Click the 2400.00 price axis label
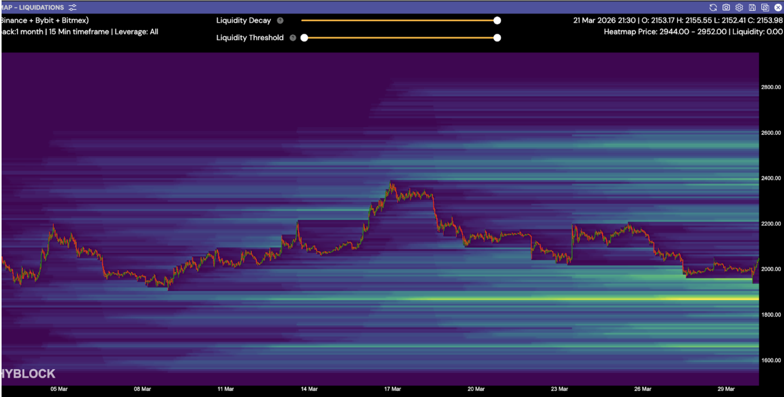Image resolution: width=784 pixels, height=397 pixels. [x=771, y=178]
